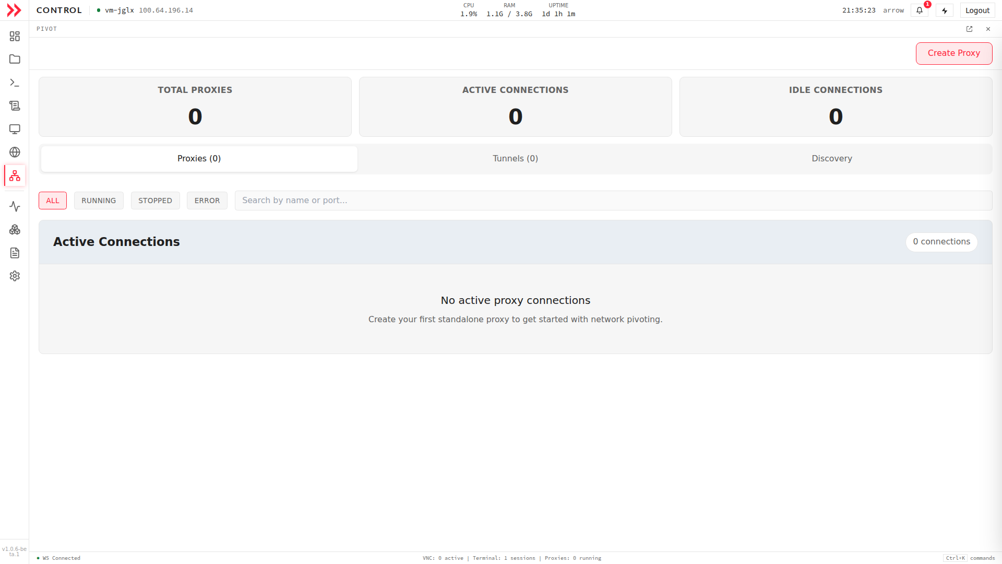Focus the Search by name or port field
1002x564 pixels.
[613, 201]
